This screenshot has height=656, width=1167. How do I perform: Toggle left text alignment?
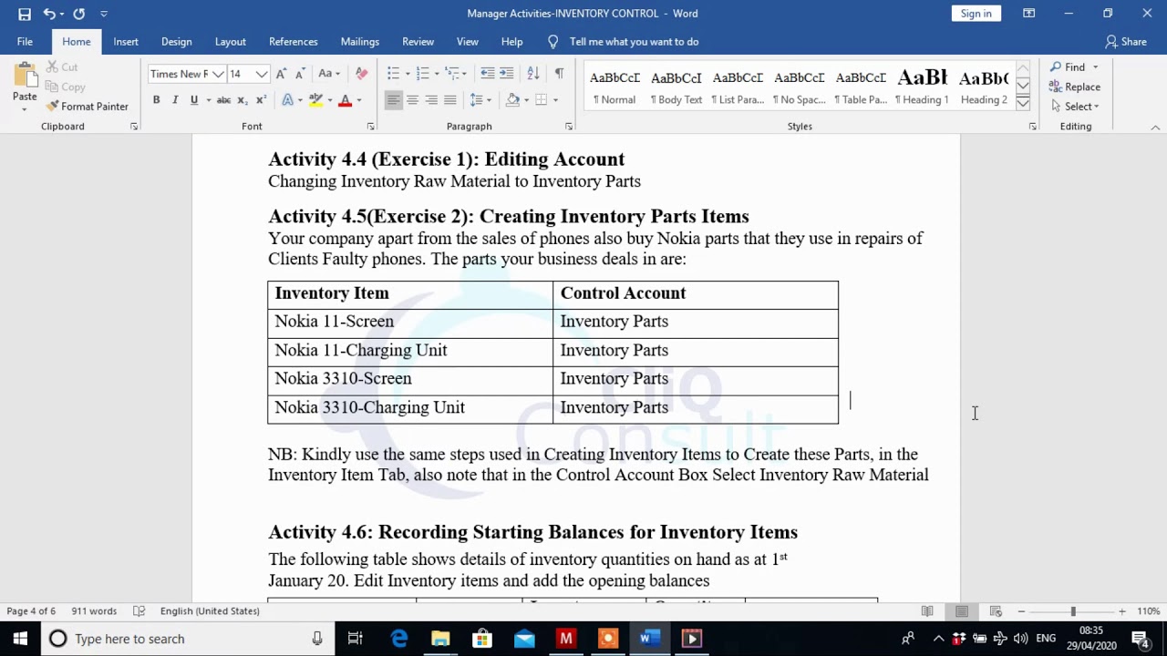(393, 100)
